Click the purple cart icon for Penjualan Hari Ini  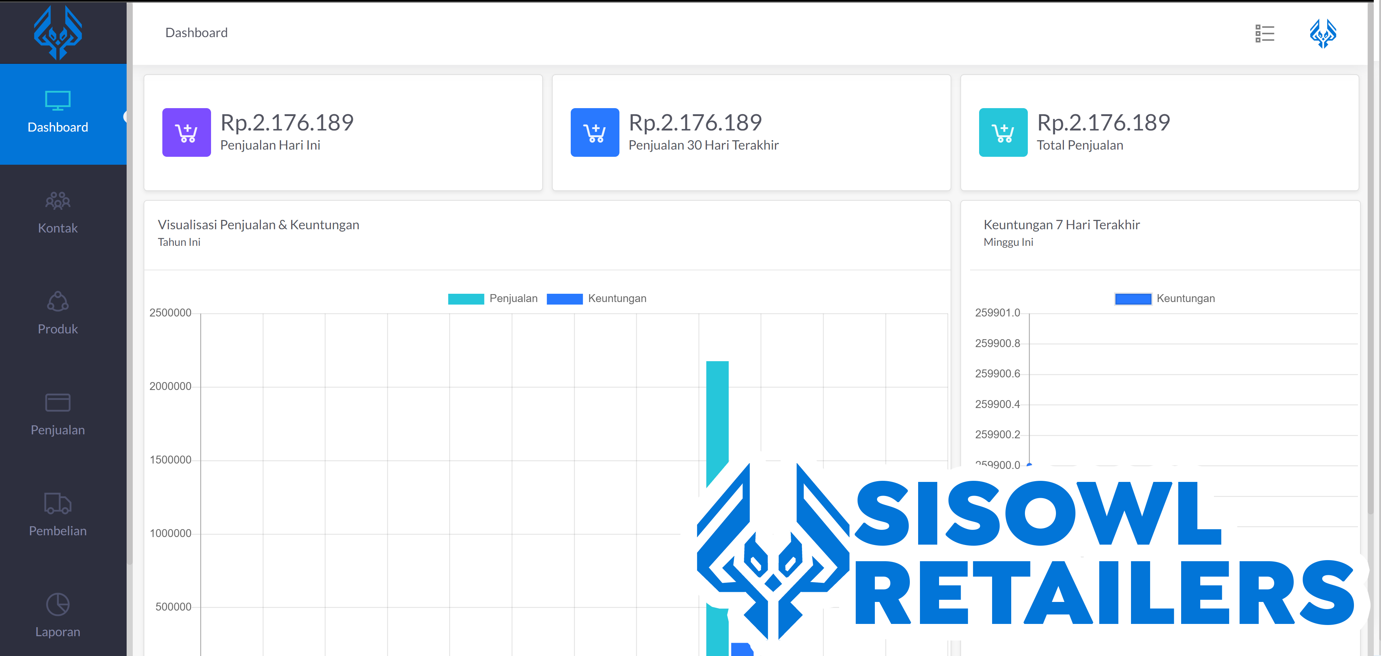[x=187, y=132]
